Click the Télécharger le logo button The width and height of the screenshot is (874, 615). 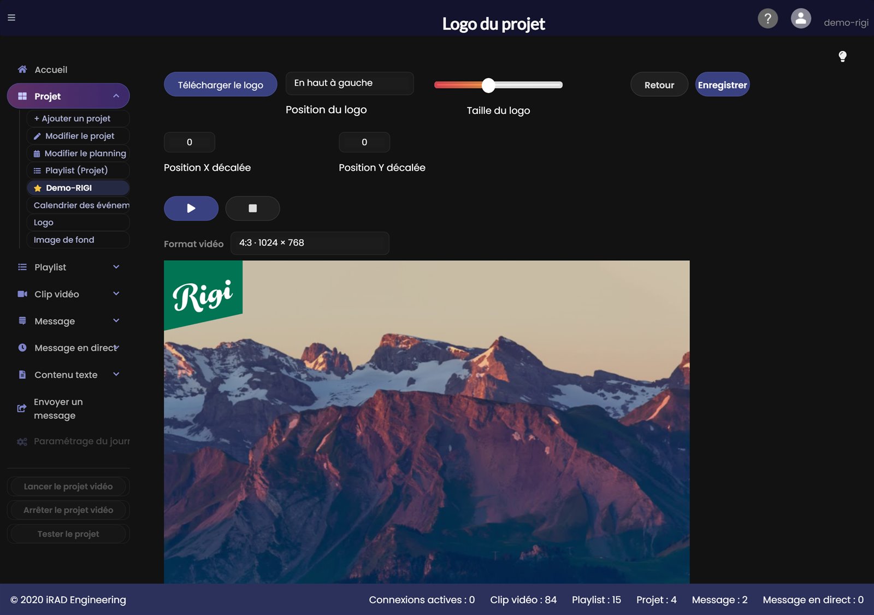tap(221, 84)
